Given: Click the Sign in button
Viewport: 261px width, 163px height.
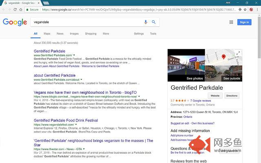Looking at the screenshot, I should click(244, 22).
